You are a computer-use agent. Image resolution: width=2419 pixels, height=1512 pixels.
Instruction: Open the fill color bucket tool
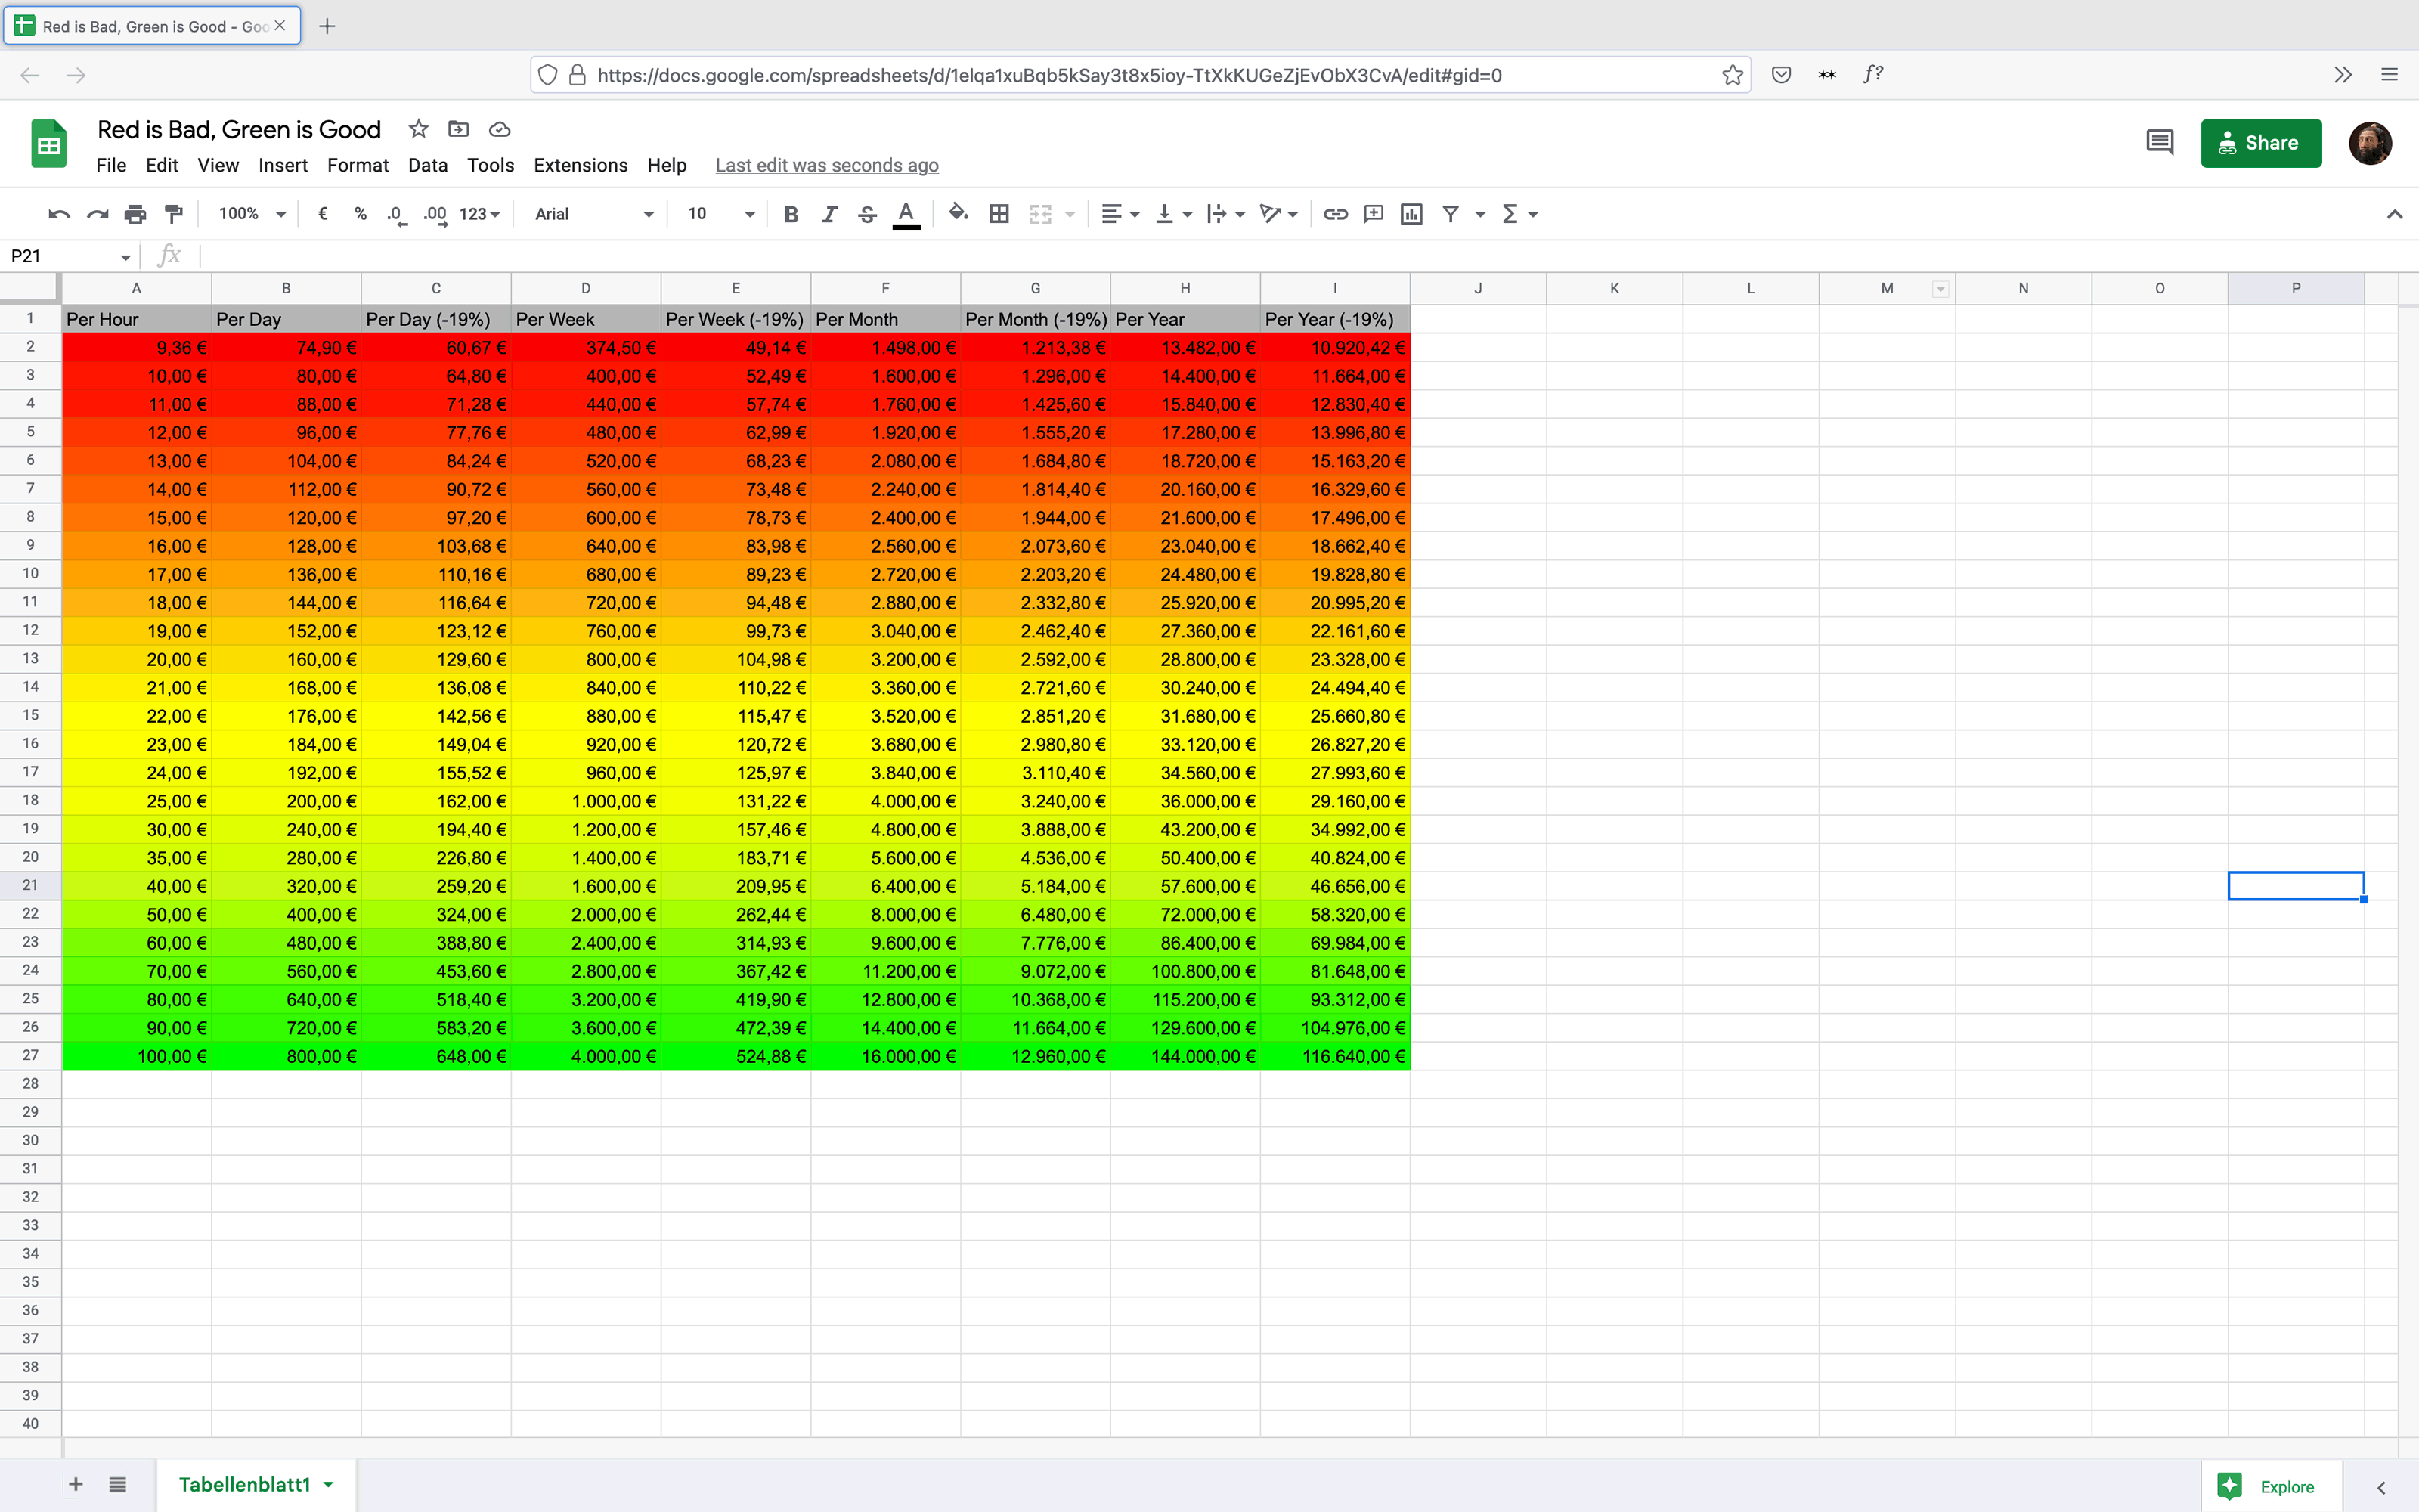[958, 213]
